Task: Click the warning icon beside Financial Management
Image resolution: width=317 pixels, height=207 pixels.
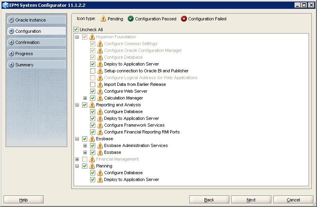Action: 92,159
